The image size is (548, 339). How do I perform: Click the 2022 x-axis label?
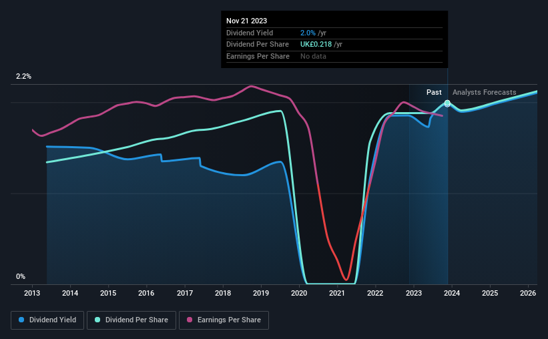click(375, 293)
